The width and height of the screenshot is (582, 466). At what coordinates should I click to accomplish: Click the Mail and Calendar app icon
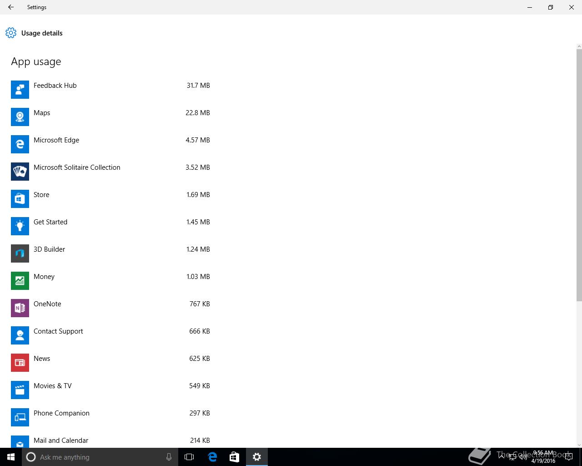pyautogui.click(x=20, y=441)
